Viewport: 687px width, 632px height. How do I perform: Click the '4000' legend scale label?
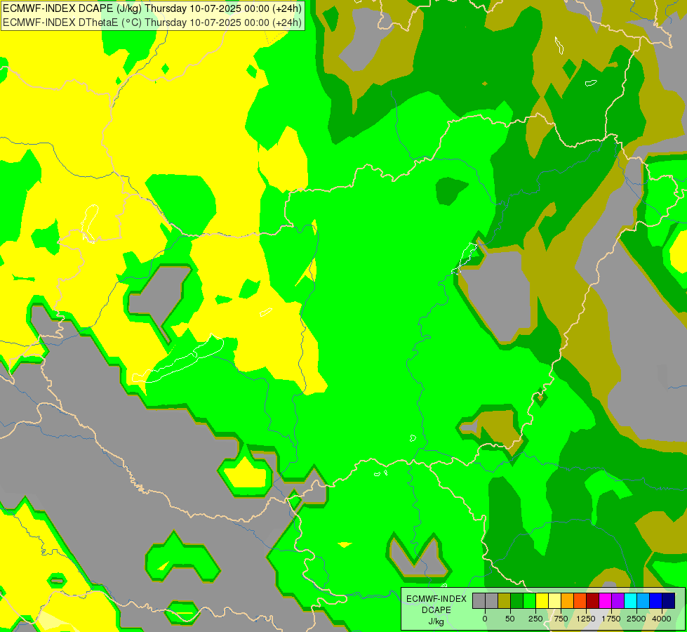(662, 619)
